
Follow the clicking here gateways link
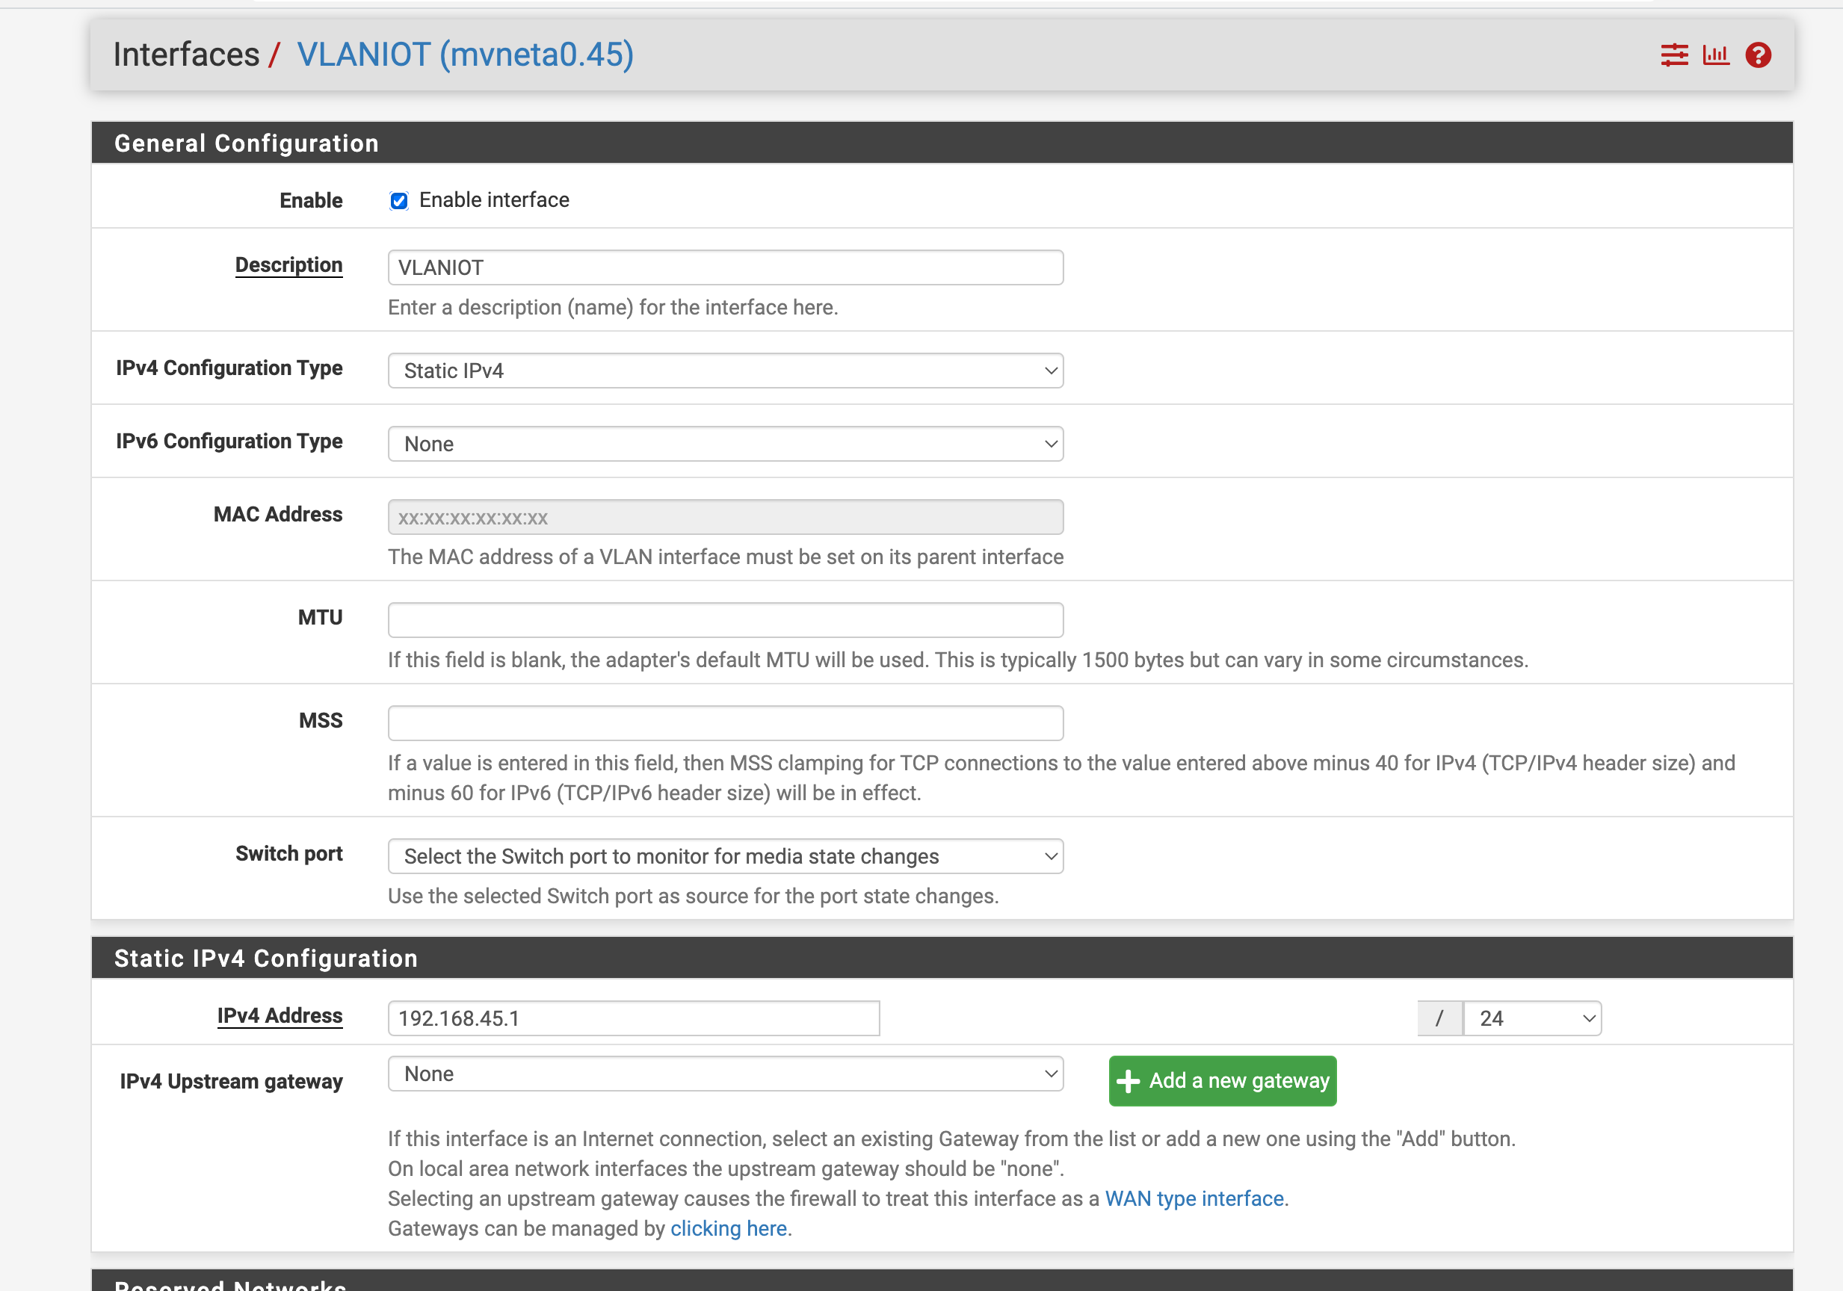click(728, 1228)
